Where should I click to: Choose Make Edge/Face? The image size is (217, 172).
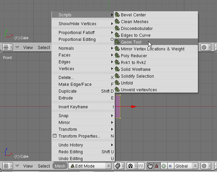[x=83, y=84]
